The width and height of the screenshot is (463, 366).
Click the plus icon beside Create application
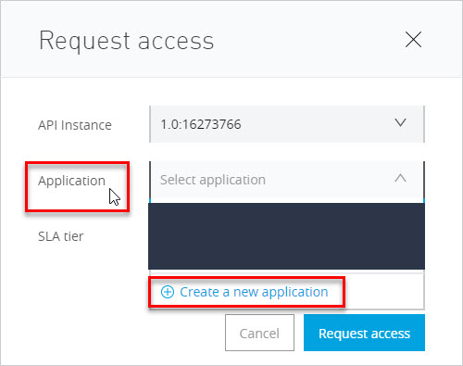[x=168, y=292]
